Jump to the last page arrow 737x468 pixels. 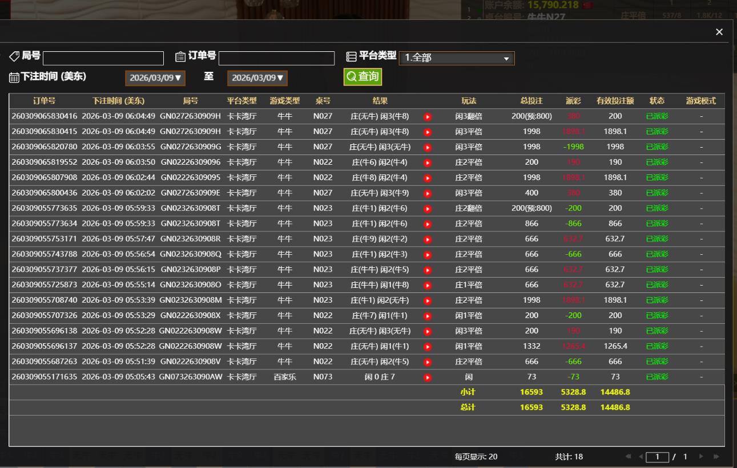(715, 457)
